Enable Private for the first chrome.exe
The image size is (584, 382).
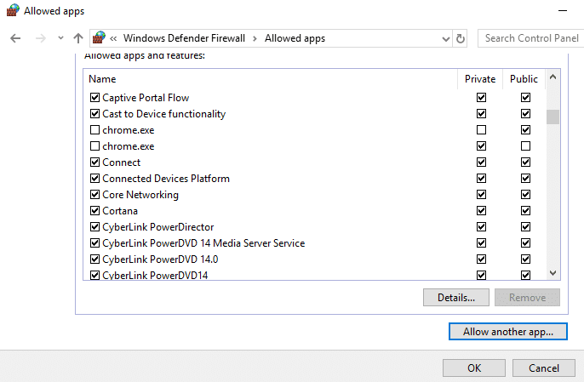pos(481,130)
